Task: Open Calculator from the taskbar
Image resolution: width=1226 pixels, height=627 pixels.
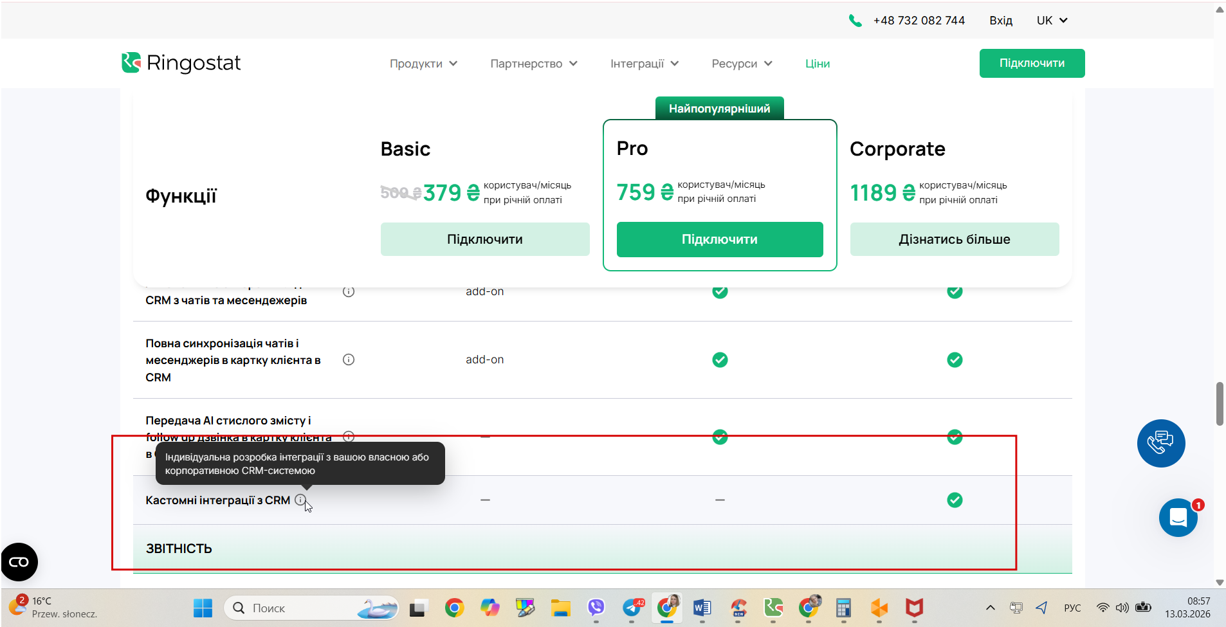Action: [x=843, y=608]
